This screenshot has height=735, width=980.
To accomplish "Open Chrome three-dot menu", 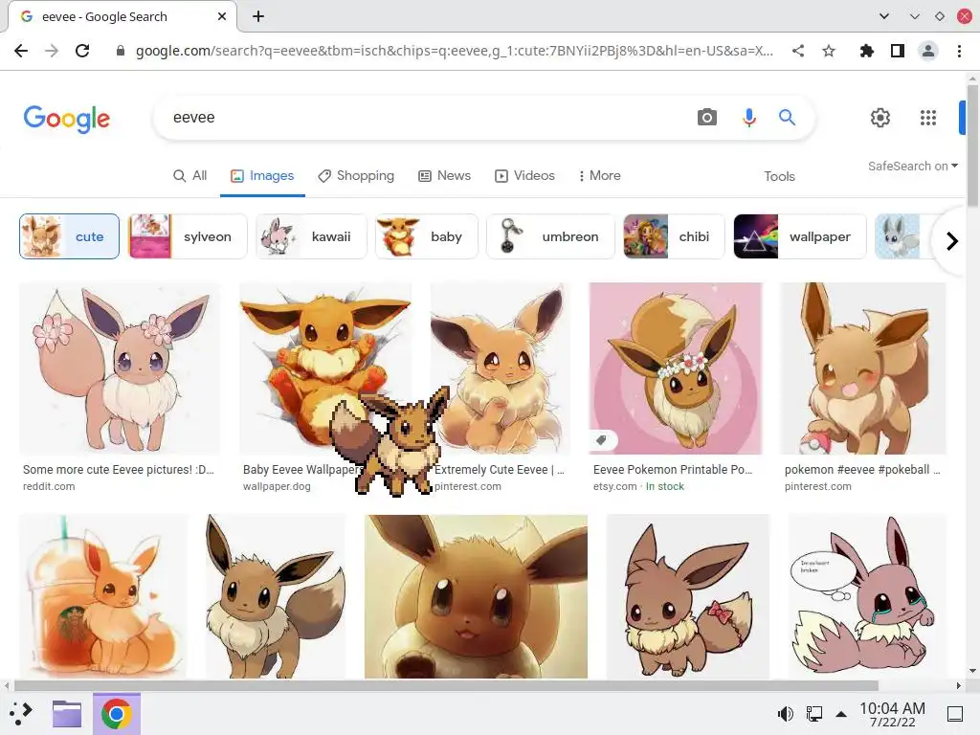I will [x=959, y=51].
